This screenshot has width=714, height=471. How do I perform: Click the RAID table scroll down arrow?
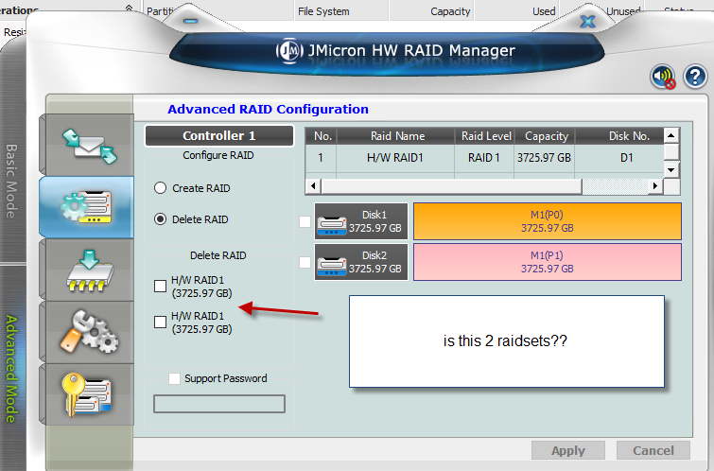[x=671, y=170]
